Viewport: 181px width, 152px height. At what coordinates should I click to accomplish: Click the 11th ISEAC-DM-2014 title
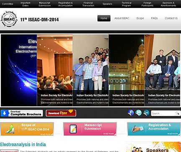(39, 20)
